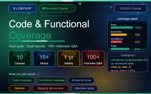
Task: Click the ELOBCHIP brand badge
Action: coord(23,8)
